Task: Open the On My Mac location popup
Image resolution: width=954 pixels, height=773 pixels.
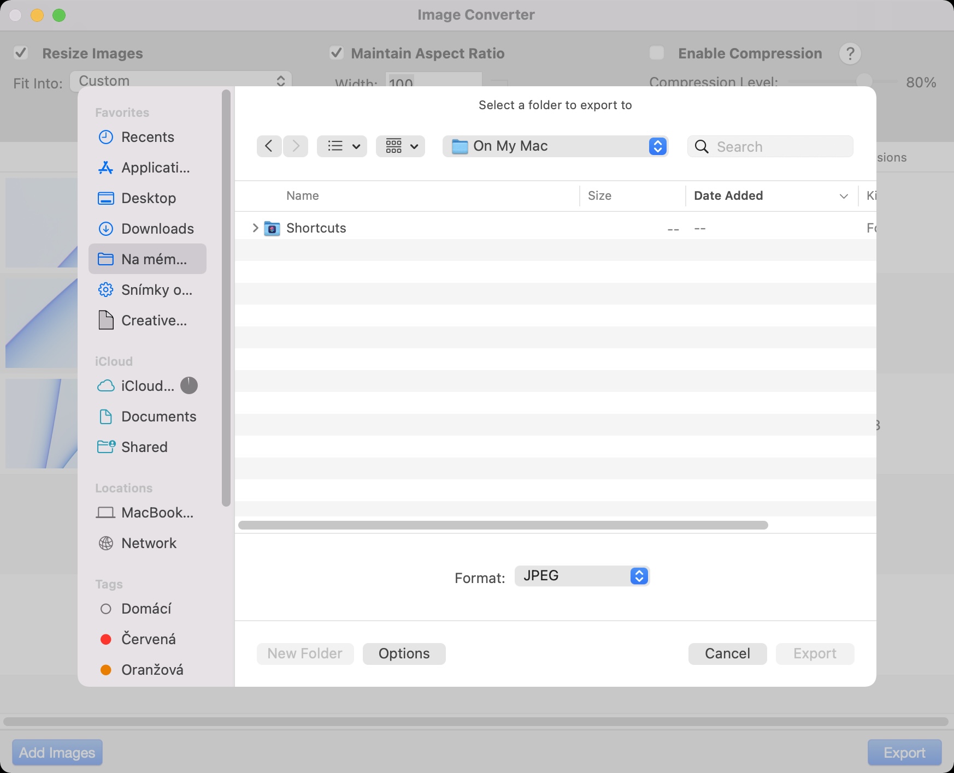Action: [555, 146]
